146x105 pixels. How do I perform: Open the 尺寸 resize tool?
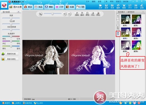(x=130, y=6)
